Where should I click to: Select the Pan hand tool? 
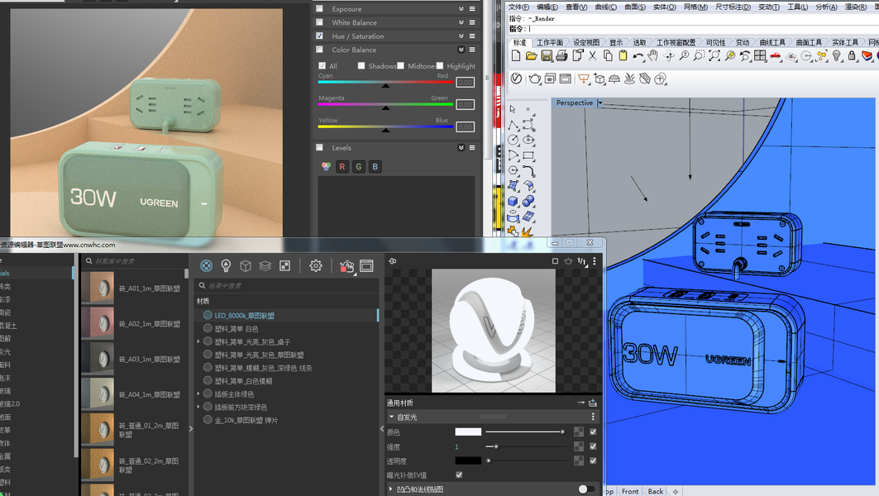click(653, 55)
